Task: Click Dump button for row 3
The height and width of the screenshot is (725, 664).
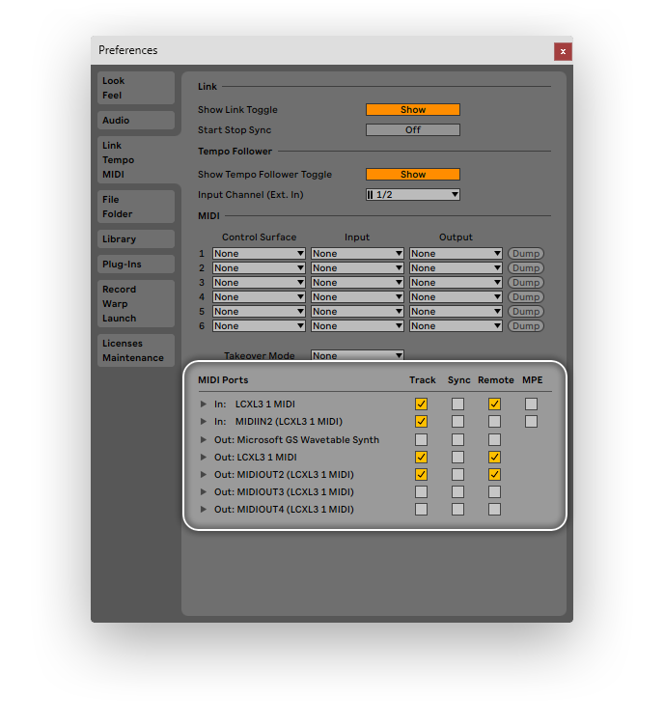Action: pyautogui.click(x=526, y=283)
